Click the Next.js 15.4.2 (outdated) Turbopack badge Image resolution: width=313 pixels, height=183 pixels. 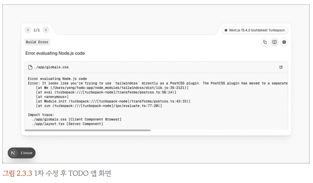(x=255, y=30)
